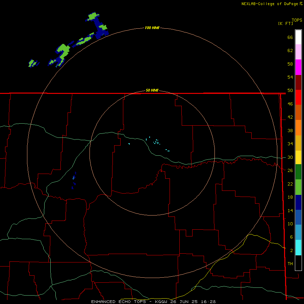Click the 54 legend value
The height and width of the screenshot is (304, 304).
point(290,77)
